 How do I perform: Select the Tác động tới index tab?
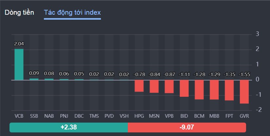72,12
